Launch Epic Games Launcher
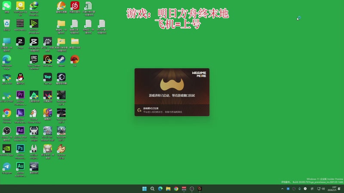The height and width of the screenshot is (193, 344). pos(34,62)
